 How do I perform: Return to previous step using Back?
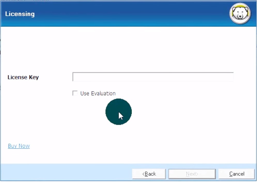click(149, 174)
